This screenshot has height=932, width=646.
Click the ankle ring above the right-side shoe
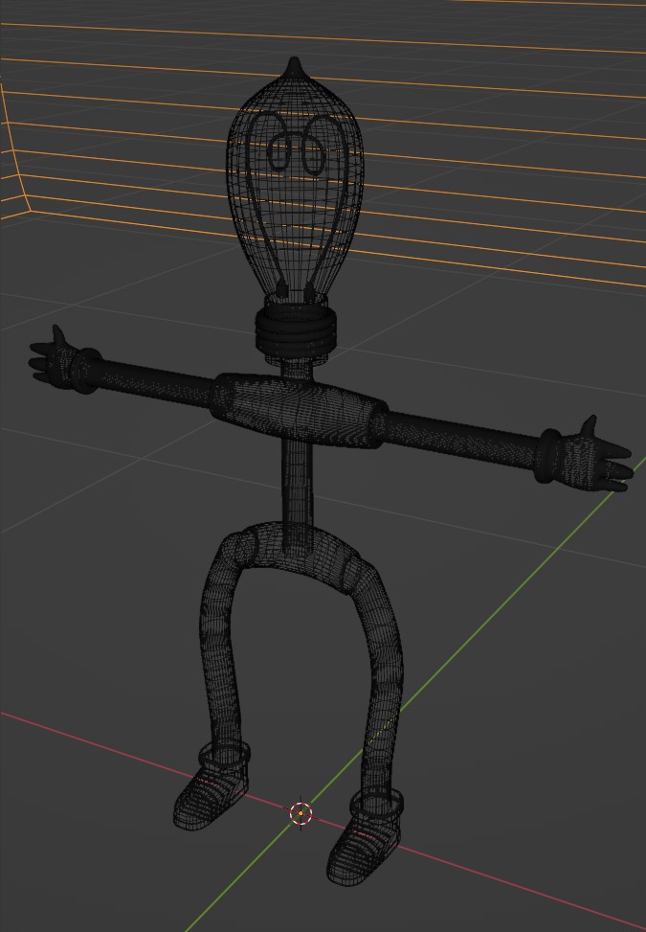[376, 803]
